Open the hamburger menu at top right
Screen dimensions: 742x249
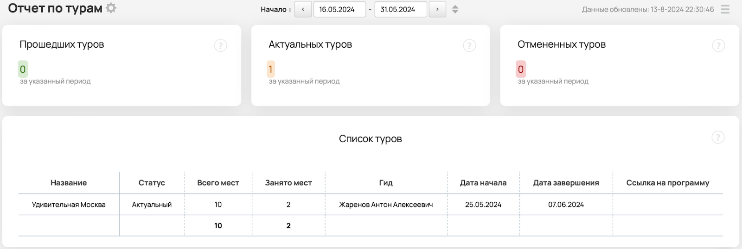tap(725, 9)
